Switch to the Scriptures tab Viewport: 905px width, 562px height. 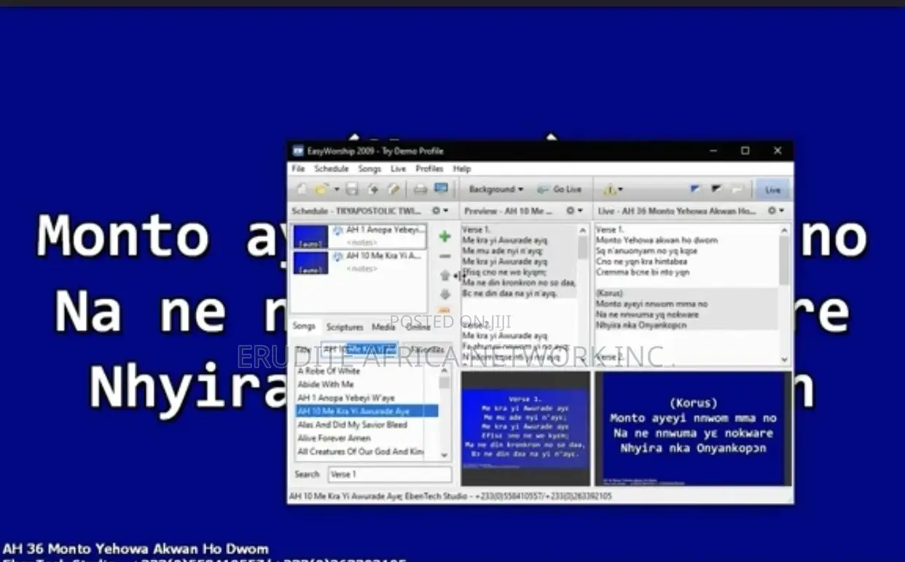coord(345,327)
